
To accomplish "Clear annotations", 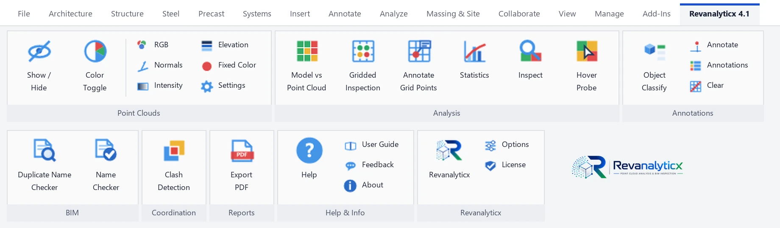I will click(x=707, y=85).
